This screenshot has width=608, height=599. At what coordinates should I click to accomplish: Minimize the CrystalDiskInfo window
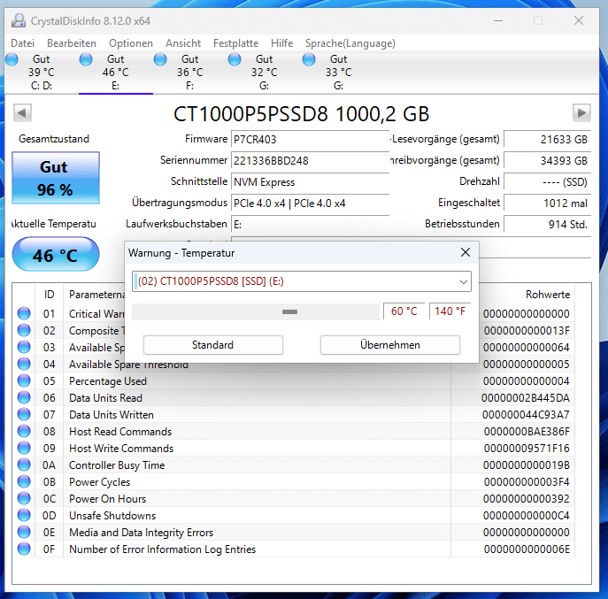point(498,20)
